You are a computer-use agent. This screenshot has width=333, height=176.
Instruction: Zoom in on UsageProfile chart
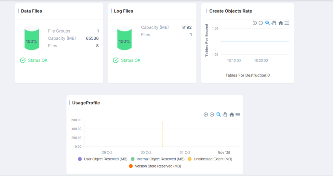coord(206,115)
